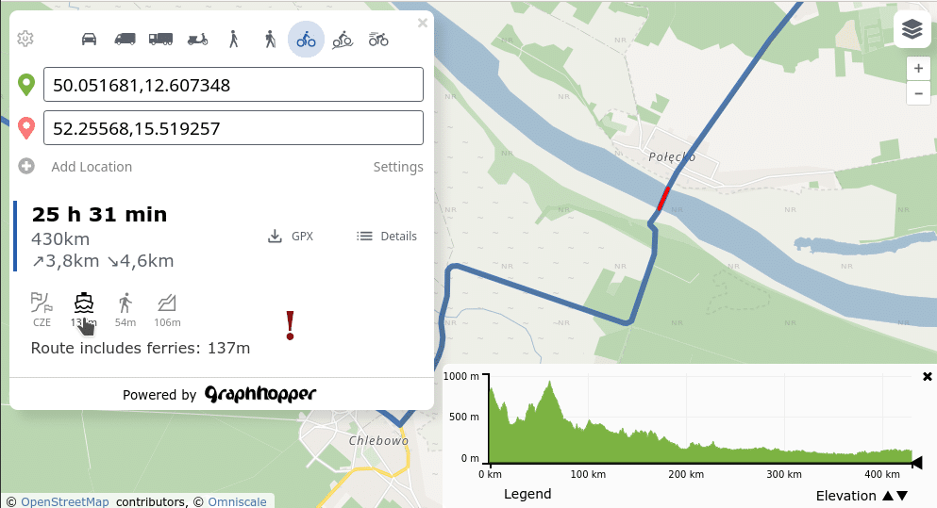Expand the route Details instructions
The image size is (937, 508).
387,236
